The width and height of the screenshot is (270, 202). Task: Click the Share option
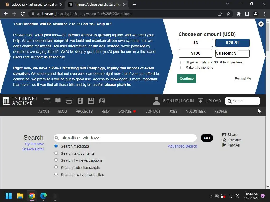click(230, 135)
